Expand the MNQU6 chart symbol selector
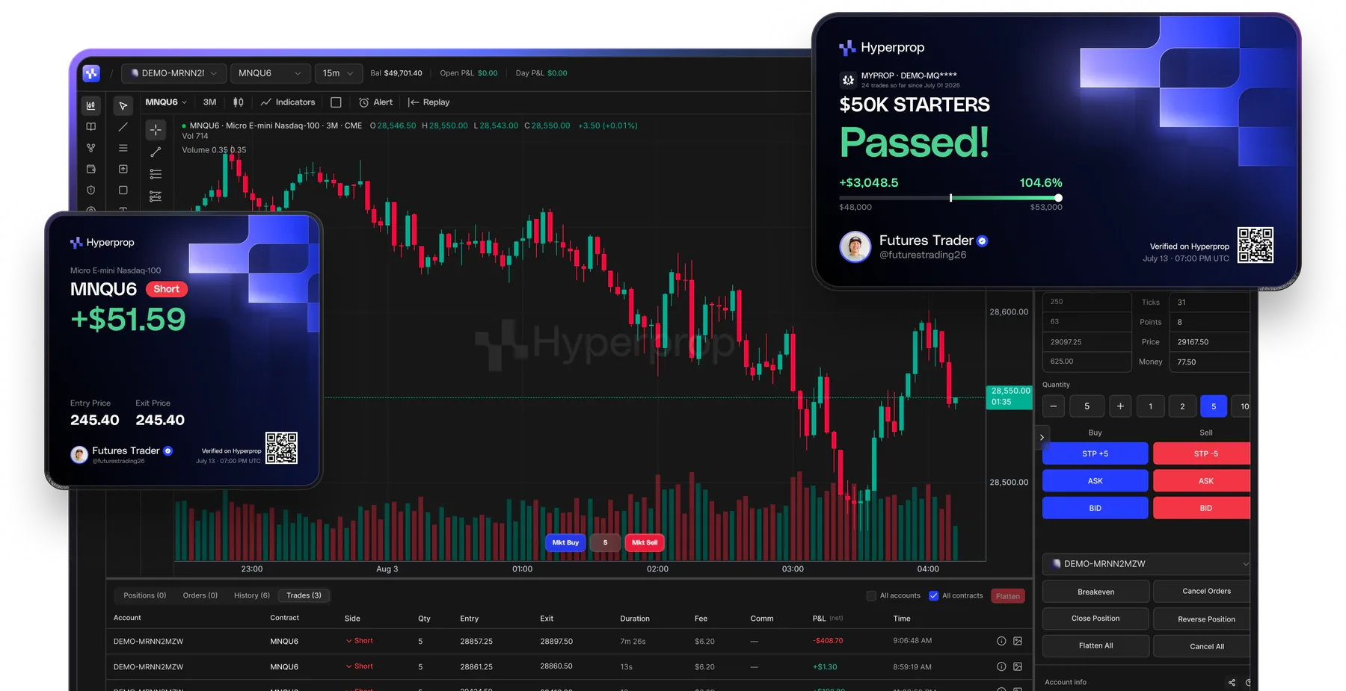This screenshot has width=1346, height=691. (165, 102)
